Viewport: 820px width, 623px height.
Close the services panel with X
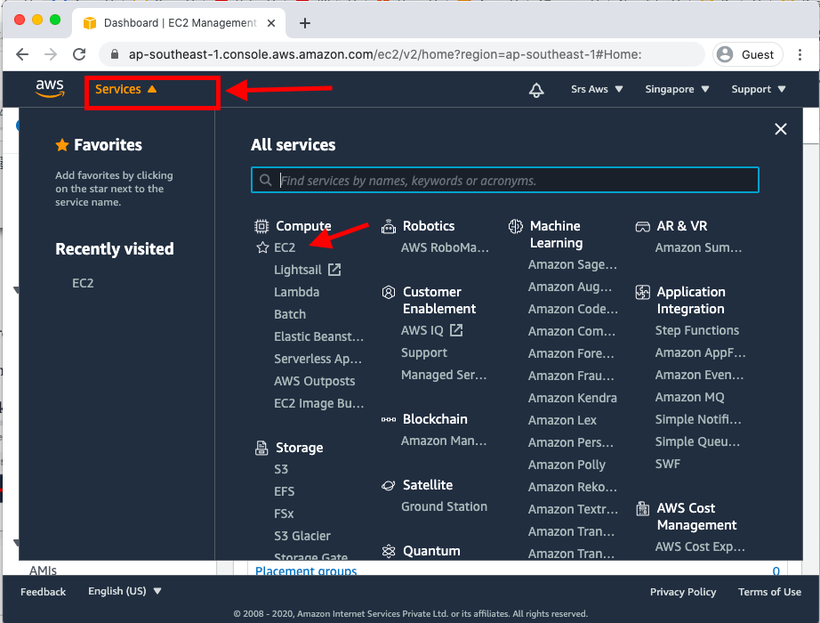pyautogui.click(x=781, y=129)
